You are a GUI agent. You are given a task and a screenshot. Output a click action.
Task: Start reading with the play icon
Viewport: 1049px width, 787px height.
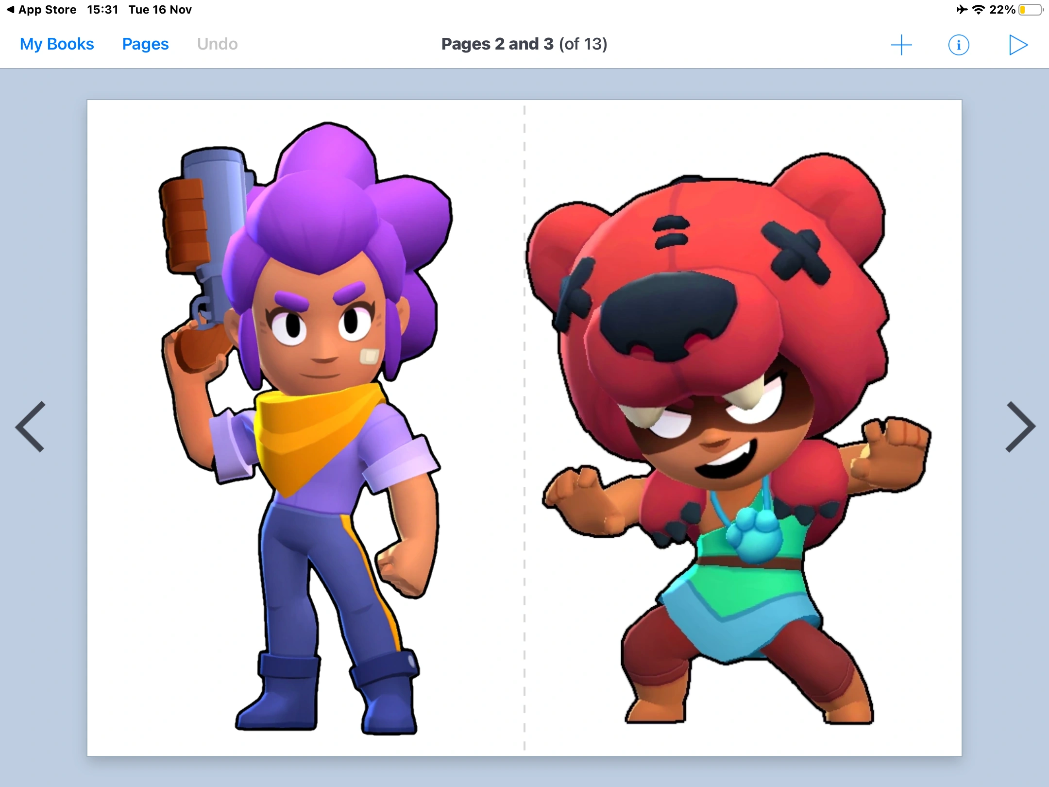[1018, 44]
